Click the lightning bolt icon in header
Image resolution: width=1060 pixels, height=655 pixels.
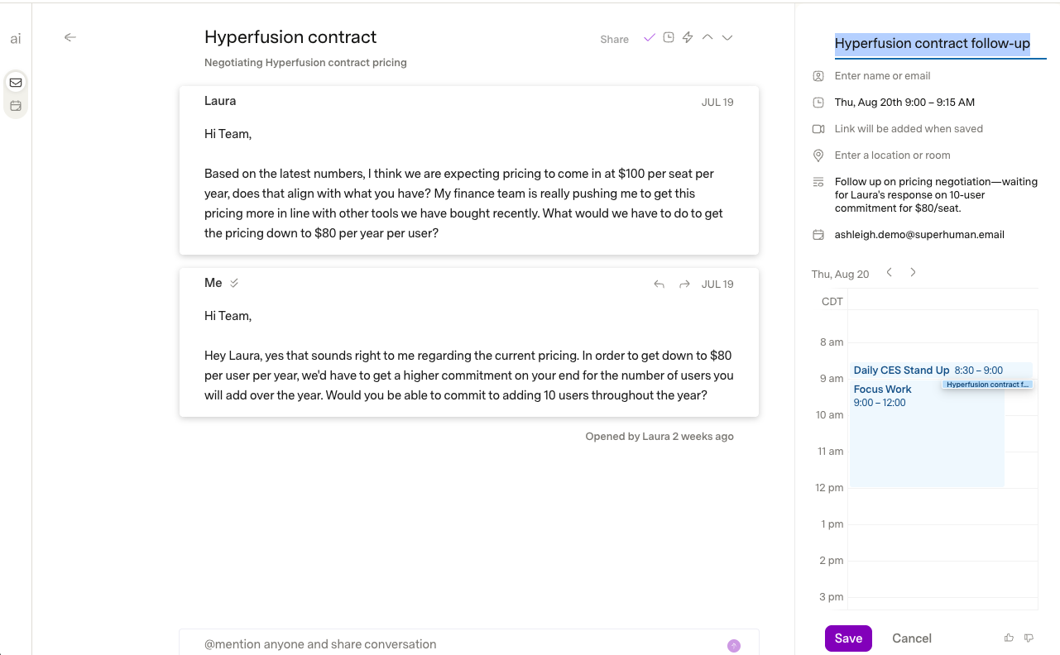click(688, 37)
